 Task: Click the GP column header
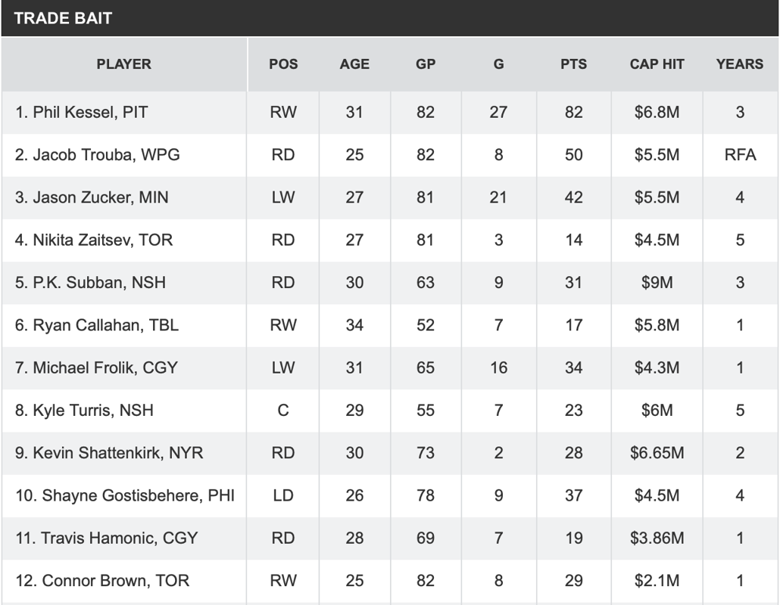click(x=426, y=64)
